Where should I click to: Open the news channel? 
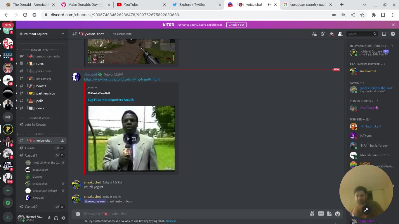tap(42, 108)
